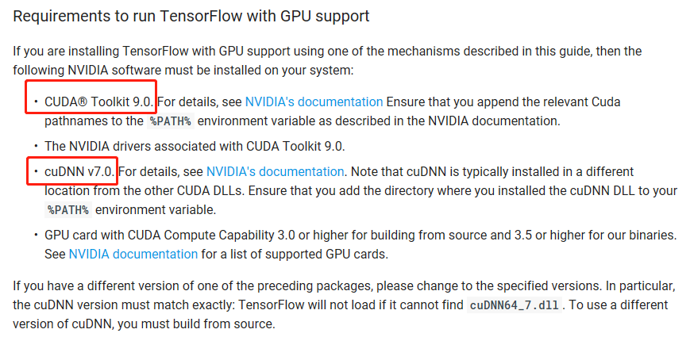Click the cuDNN64_7.dll code text
Image resolution: width=694 pixels, height=360 pixels.
pyautogui.click(x=515, y=305)
